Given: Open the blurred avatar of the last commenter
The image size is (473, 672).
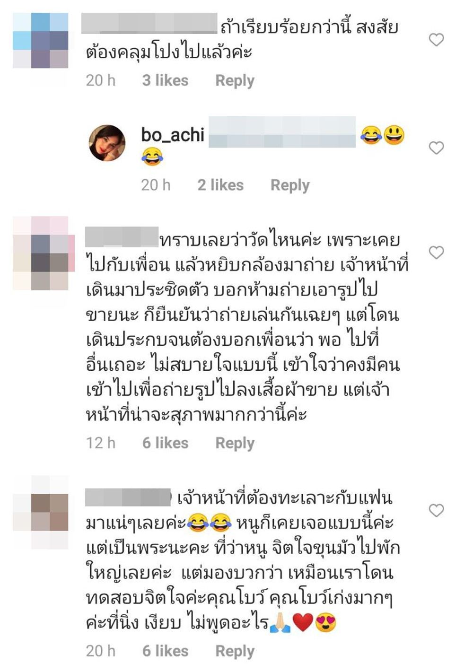Looking at the screenshot, I should tap(41, 513).
